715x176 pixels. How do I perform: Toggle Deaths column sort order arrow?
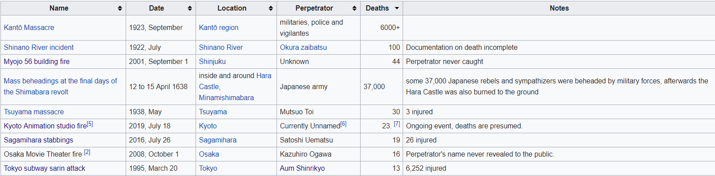[x=397, y=8]
